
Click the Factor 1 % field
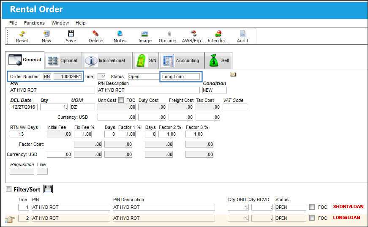(127, 134)
